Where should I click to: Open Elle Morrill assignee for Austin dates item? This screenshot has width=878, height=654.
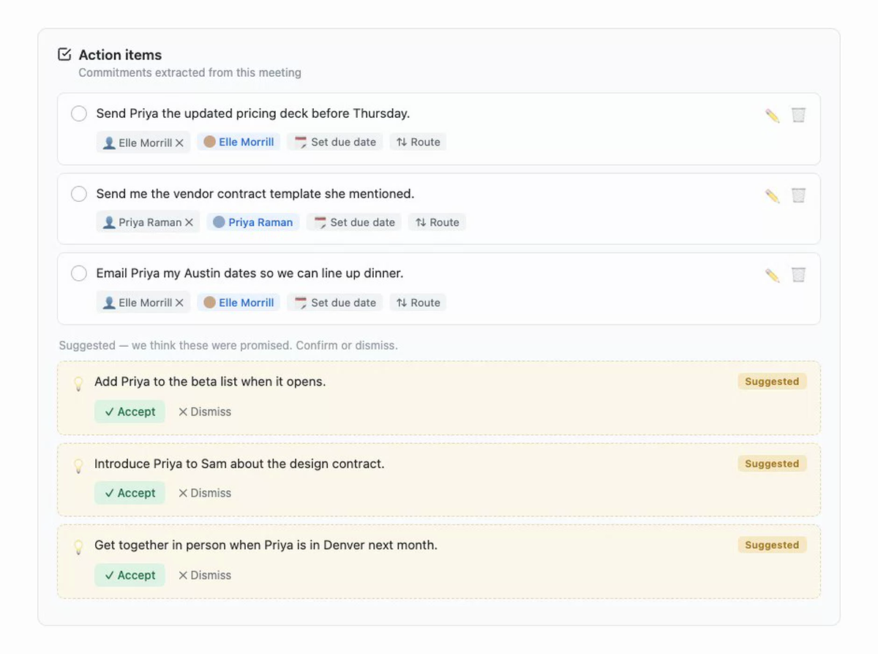[x=239, y=302]
